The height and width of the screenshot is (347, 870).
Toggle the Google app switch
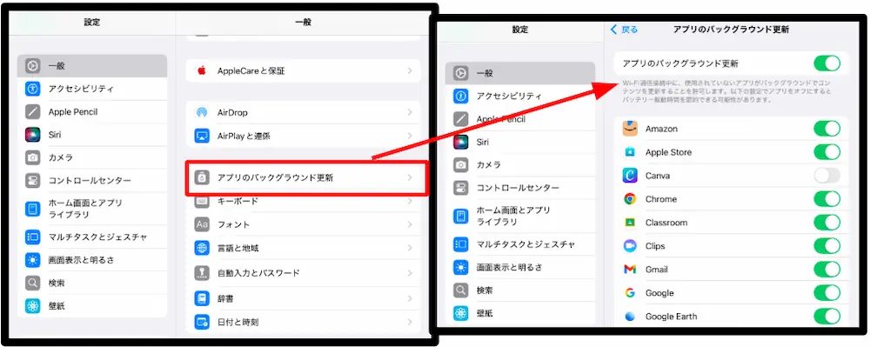pos(827,293)
